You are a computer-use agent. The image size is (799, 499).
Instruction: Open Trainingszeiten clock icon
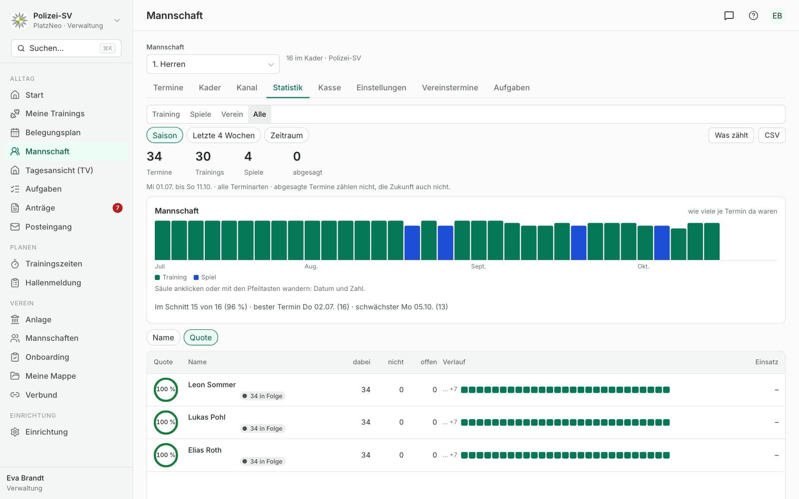[x=15, y=264]
